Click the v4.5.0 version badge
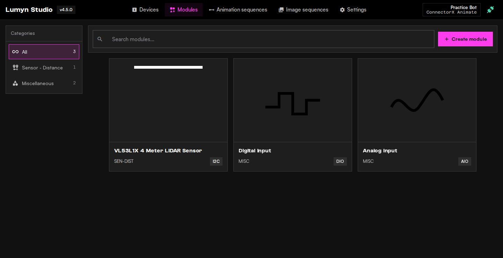The image size is (503, 258). tap(66, 10)
